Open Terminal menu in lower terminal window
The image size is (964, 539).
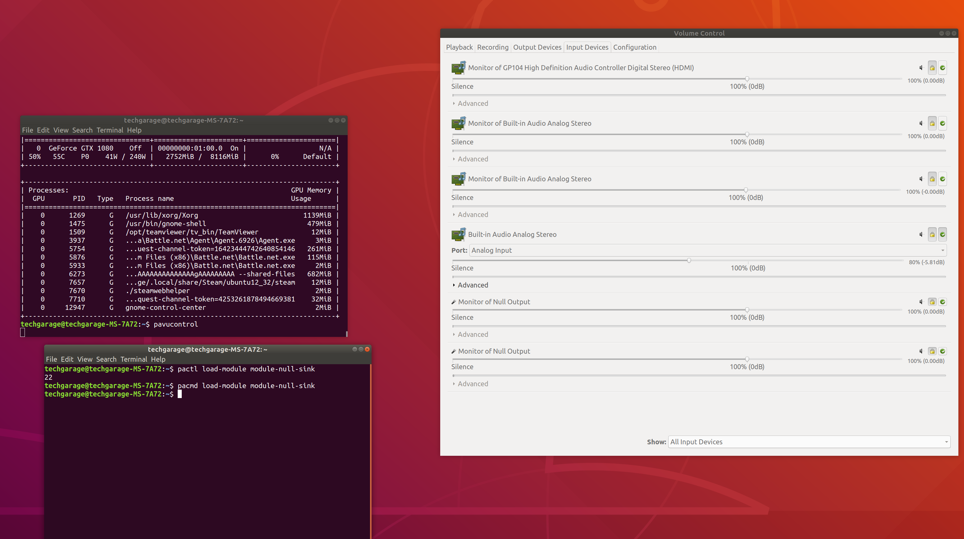[134, 359]
